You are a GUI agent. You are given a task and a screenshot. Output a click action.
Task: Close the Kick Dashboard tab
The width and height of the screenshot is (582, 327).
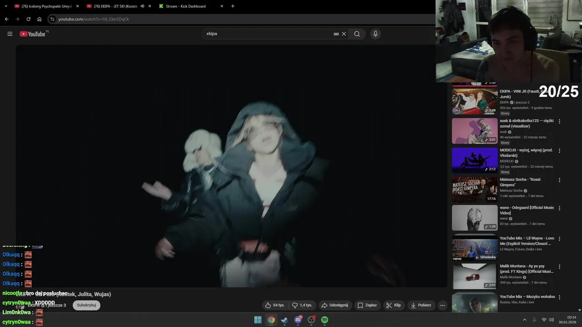(x=222, y=6)
